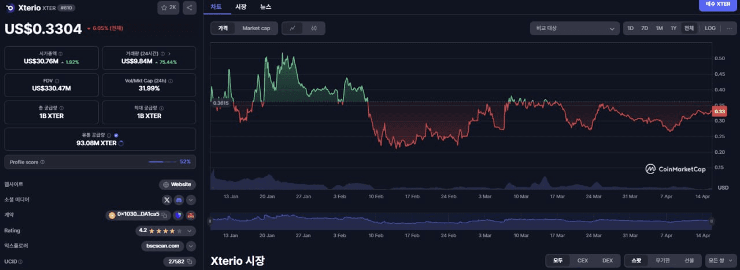The image size is (740, 270).
Task: Set chart range to 전체
Action: (689, 28)
